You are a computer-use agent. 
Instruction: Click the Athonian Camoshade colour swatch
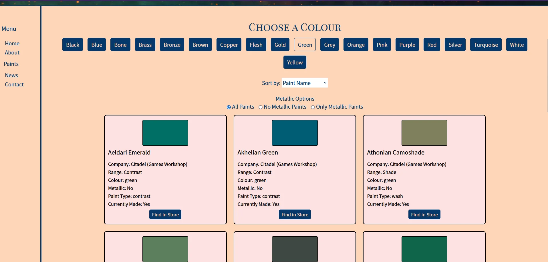click(x=424, y=133)
